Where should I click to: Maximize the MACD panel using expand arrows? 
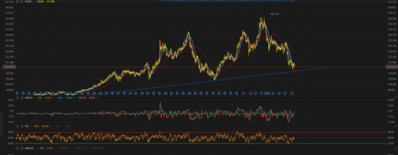[395, 97]
